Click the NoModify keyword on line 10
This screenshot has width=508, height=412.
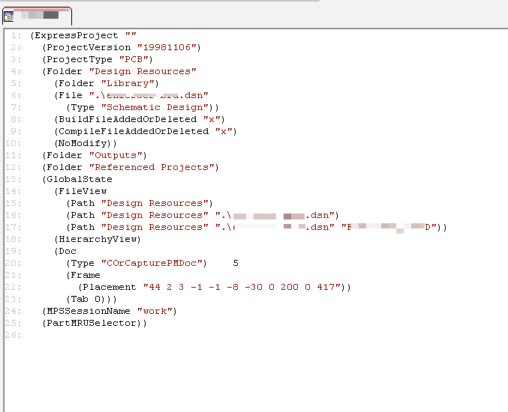coord(85,143)
